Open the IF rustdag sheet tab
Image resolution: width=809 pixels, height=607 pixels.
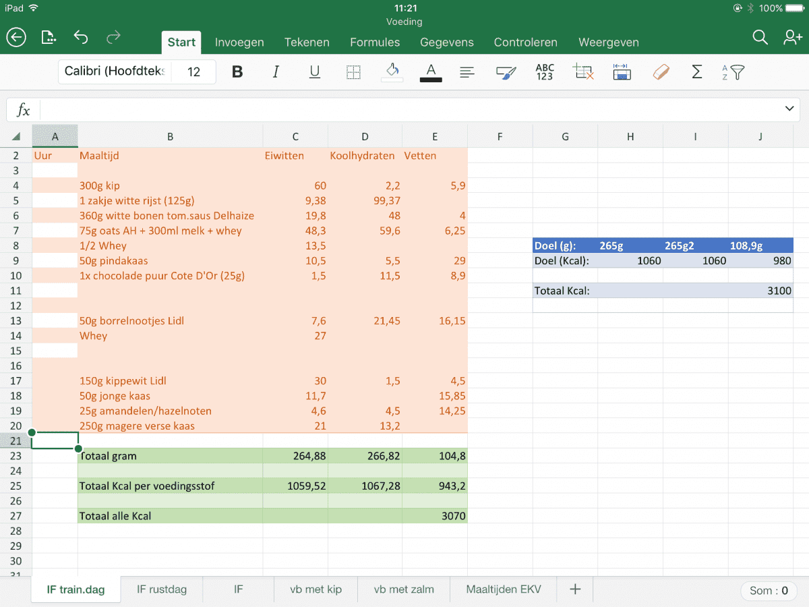point(162,589)
